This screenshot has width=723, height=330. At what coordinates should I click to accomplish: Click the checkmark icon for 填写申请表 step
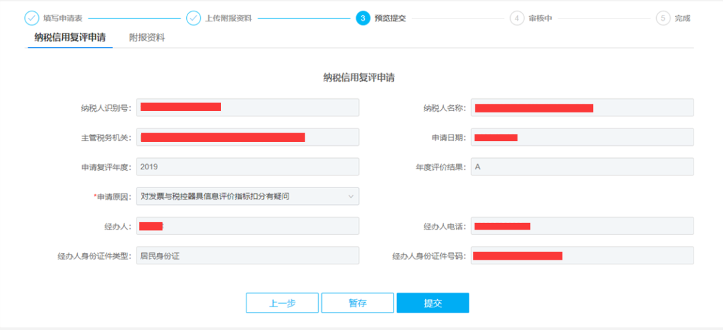point(32,19)
